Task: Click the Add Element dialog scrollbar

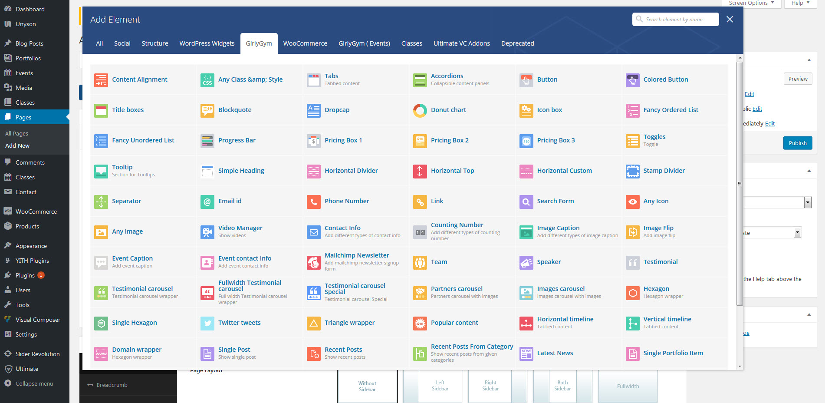Action: tap(740, 183)
